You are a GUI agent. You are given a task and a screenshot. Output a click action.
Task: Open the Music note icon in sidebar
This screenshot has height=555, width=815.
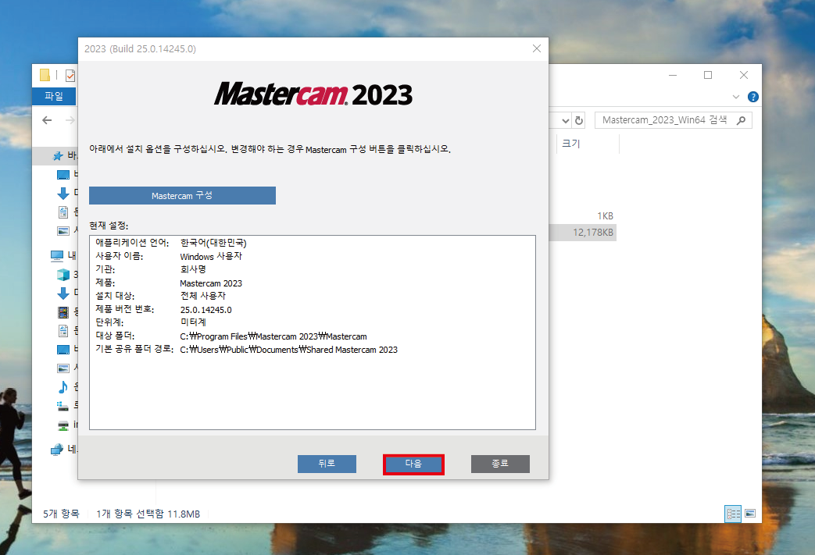[x=63, y=387]
